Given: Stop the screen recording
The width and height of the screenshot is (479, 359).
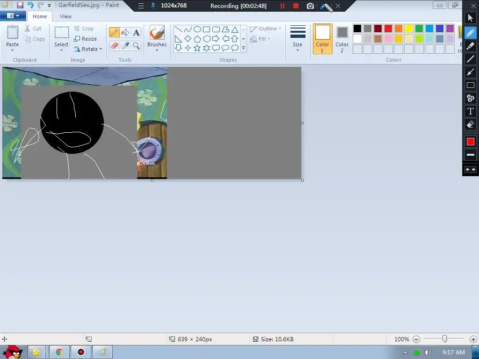Looking at the screenshot, I should tap(296, 6).
